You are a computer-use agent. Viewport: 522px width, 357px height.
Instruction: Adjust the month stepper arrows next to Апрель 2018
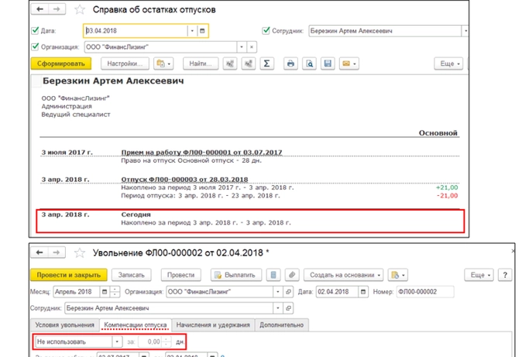pyautogui.click(x=115, y=292)
